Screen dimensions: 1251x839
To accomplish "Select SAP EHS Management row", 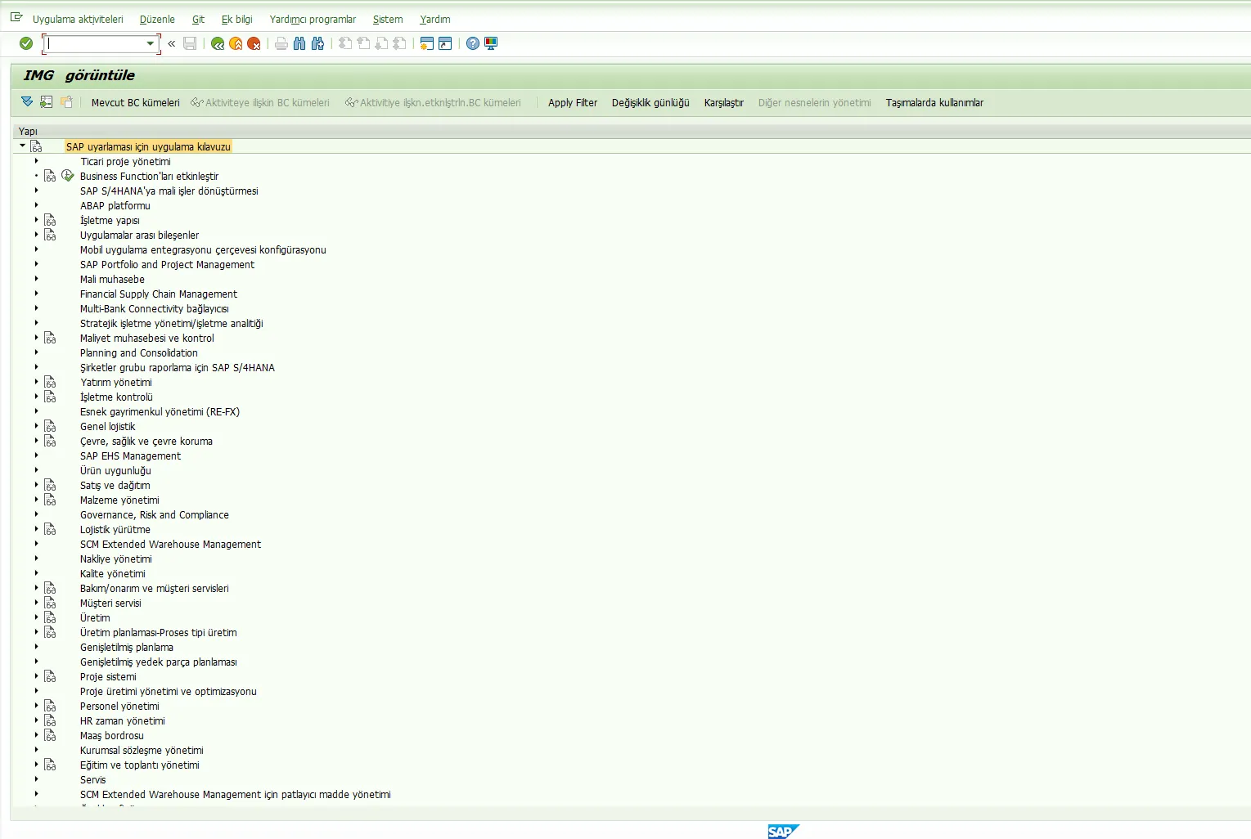I will coord(130,455).
